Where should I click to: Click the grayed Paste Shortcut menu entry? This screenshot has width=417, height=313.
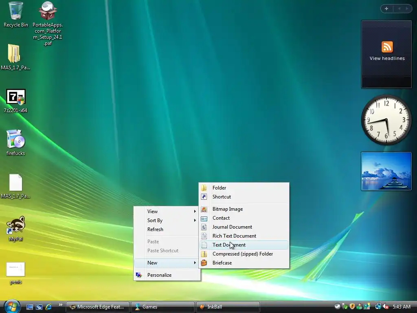[x=167, y=251]
